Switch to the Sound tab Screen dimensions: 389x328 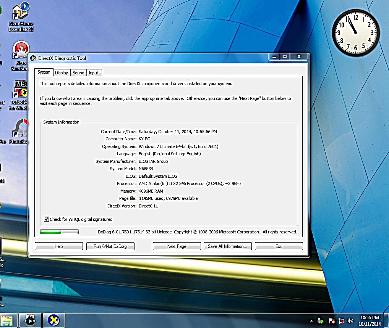(78, 73)
